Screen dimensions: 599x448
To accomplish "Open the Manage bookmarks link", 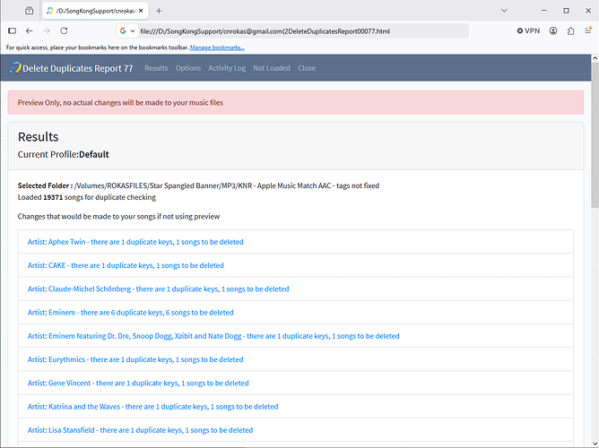I will 217,47.
